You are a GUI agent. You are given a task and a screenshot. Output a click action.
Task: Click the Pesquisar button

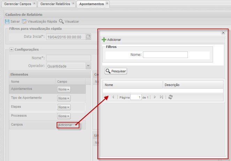click(x=116, y=71)
